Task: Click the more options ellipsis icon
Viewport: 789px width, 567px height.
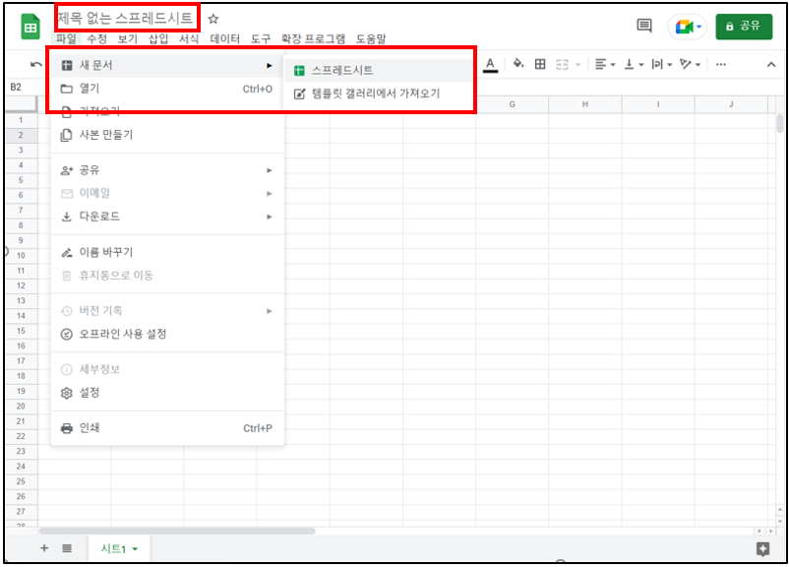Action: (721, 63)
